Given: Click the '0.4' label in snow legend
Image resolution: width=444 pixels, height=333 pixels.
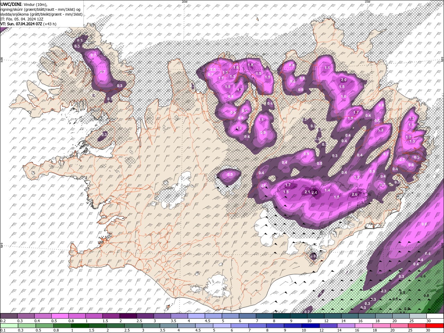Looking at the screenshot, I should [37, 321].
